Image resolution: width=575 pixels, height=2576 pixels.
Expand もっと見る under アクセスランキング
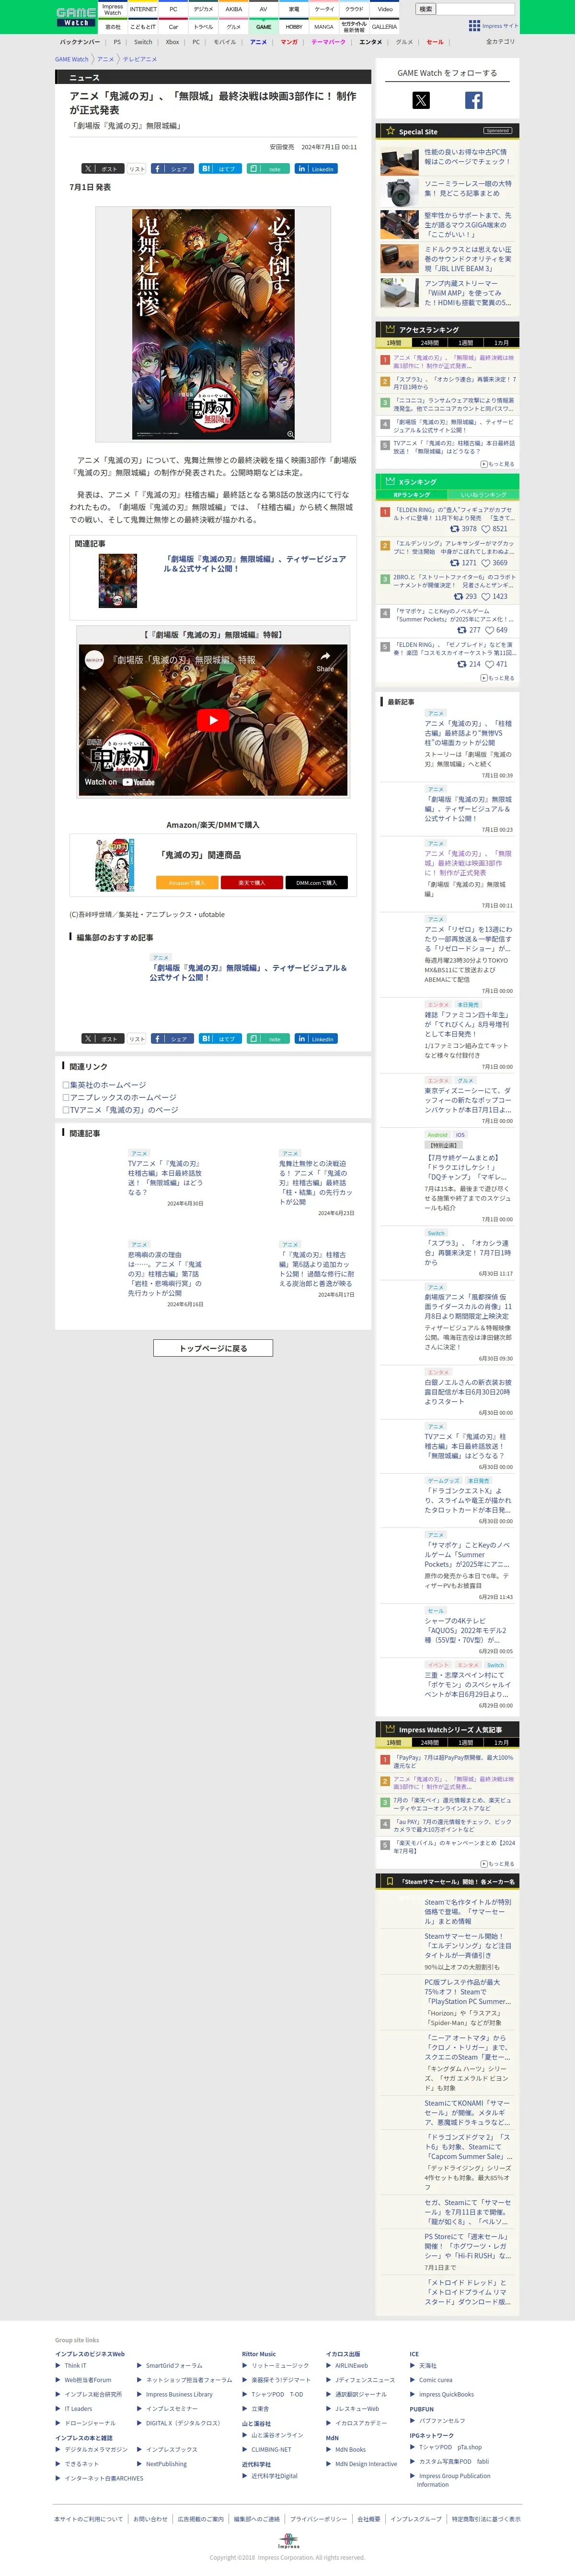pyautogui.click(x=497, y=464)
